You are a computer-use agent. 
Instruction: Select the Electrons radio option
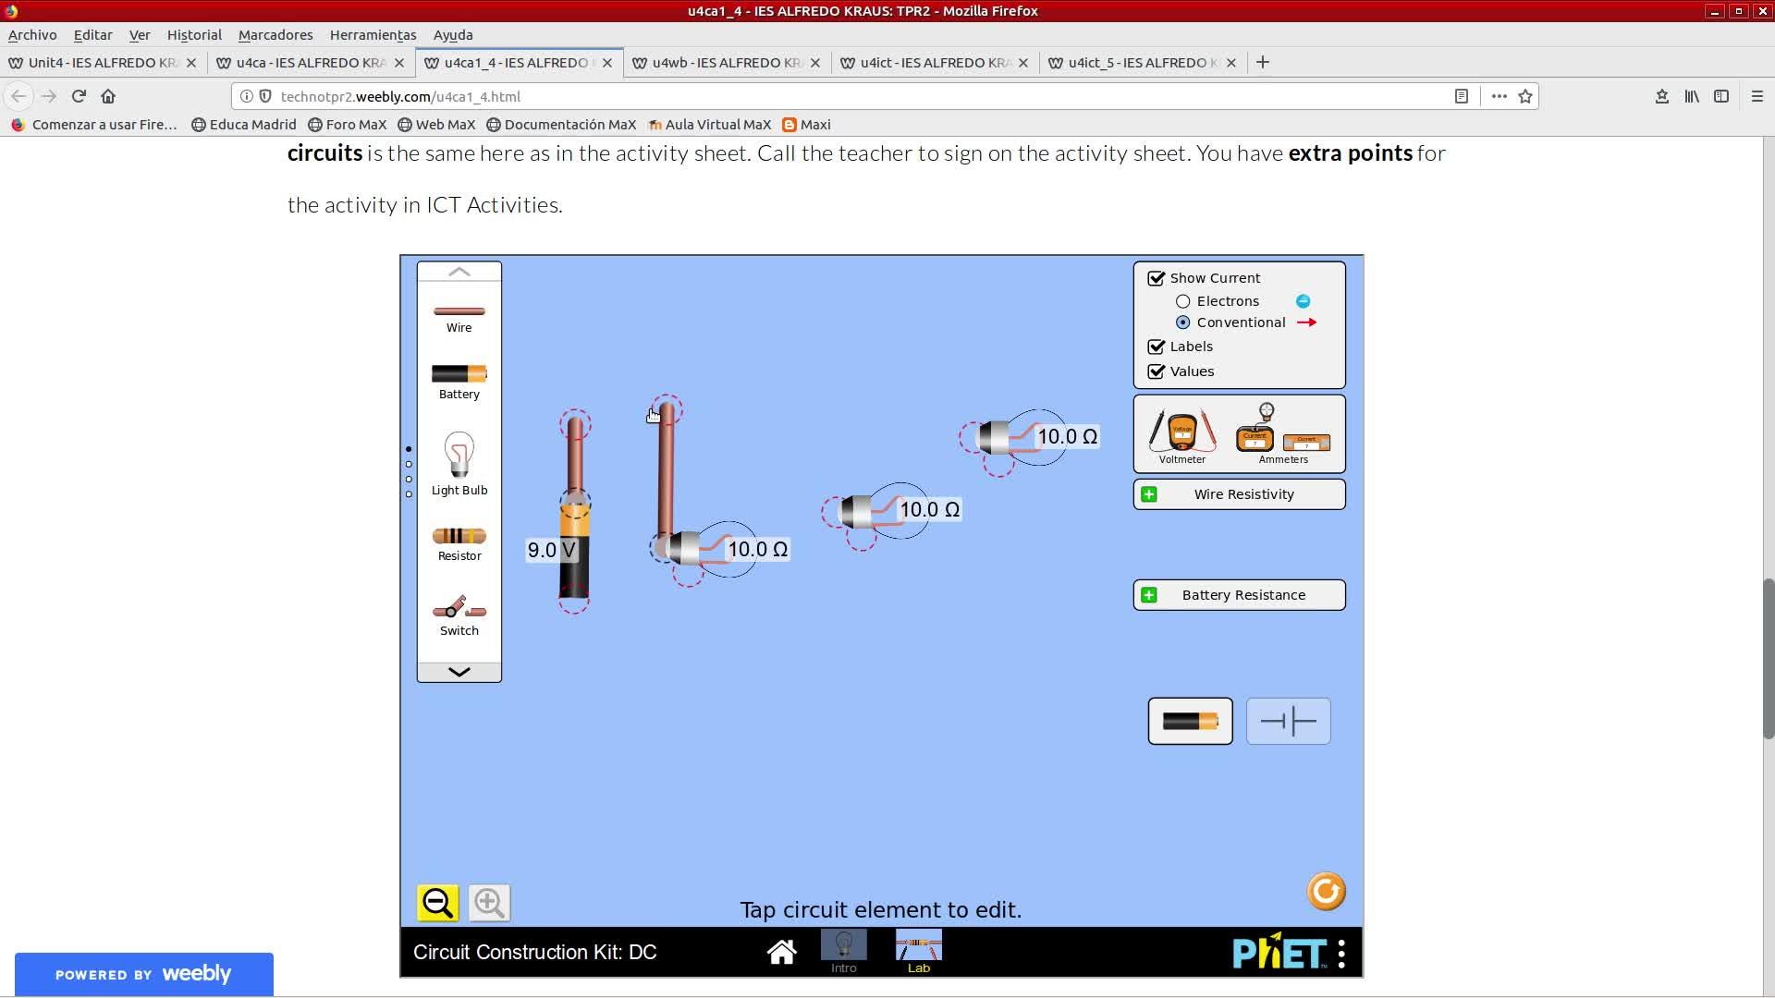(1183, 301)
